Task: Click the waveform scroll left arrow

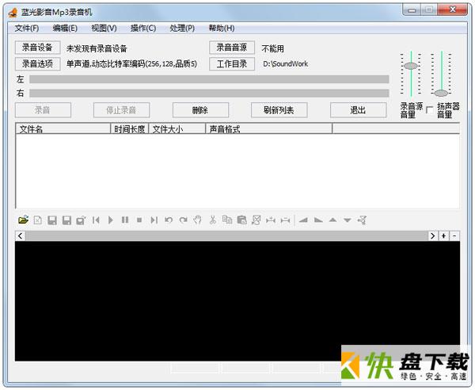Action: click(21, 235)
